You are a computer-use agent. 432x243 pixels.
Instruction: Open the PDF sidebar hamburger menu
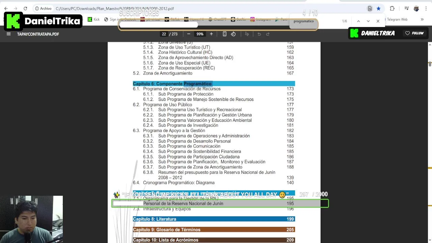(9, 34)
